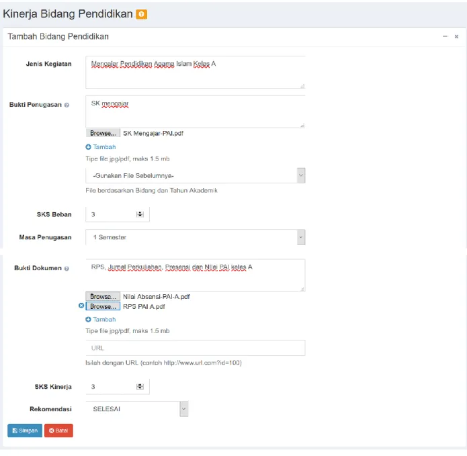Click the orange help icon beside Kinerja Bidang Pendidikan
The image size is (467, 456).
click(142, 14)
